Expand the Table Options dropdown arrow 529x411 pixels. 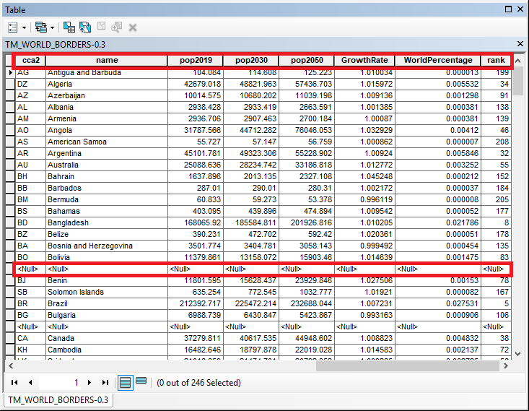point(24,27)
